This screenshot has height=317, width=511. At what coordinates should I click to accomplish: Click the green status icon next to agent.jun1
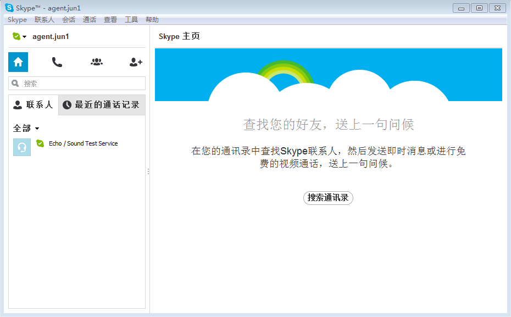tap(16, 36)
